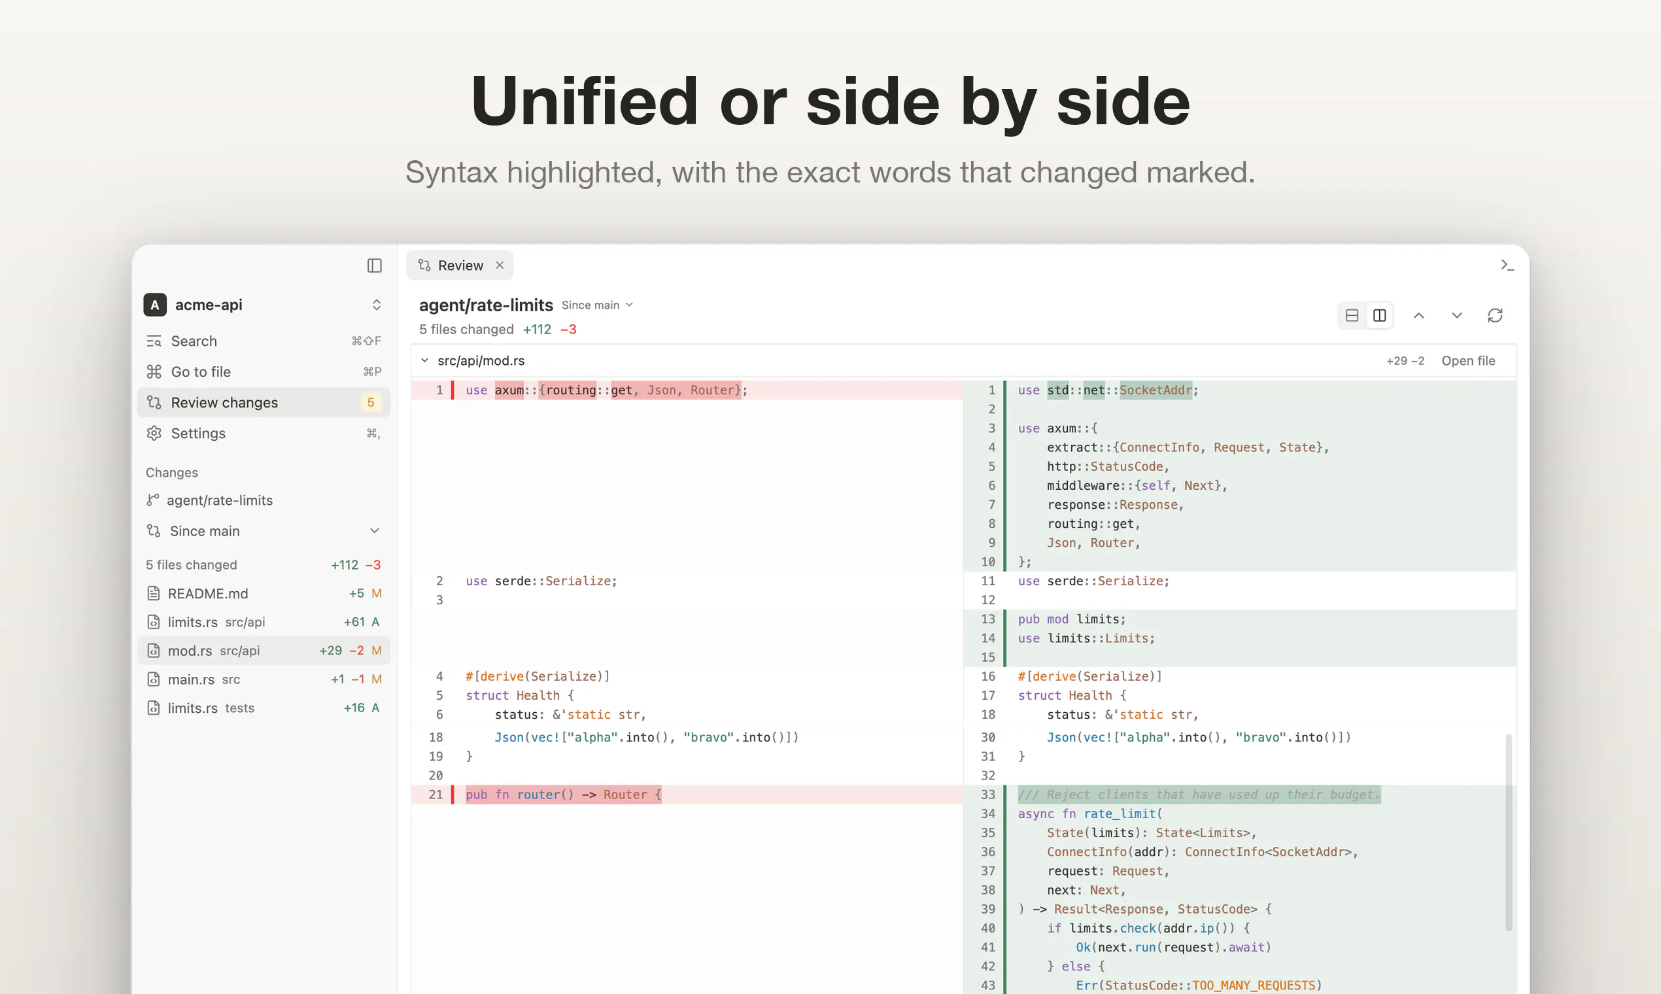Open the terminal panel icon
The height and width of the screenshot is (994, 1661).
[x=1507, y=266]
